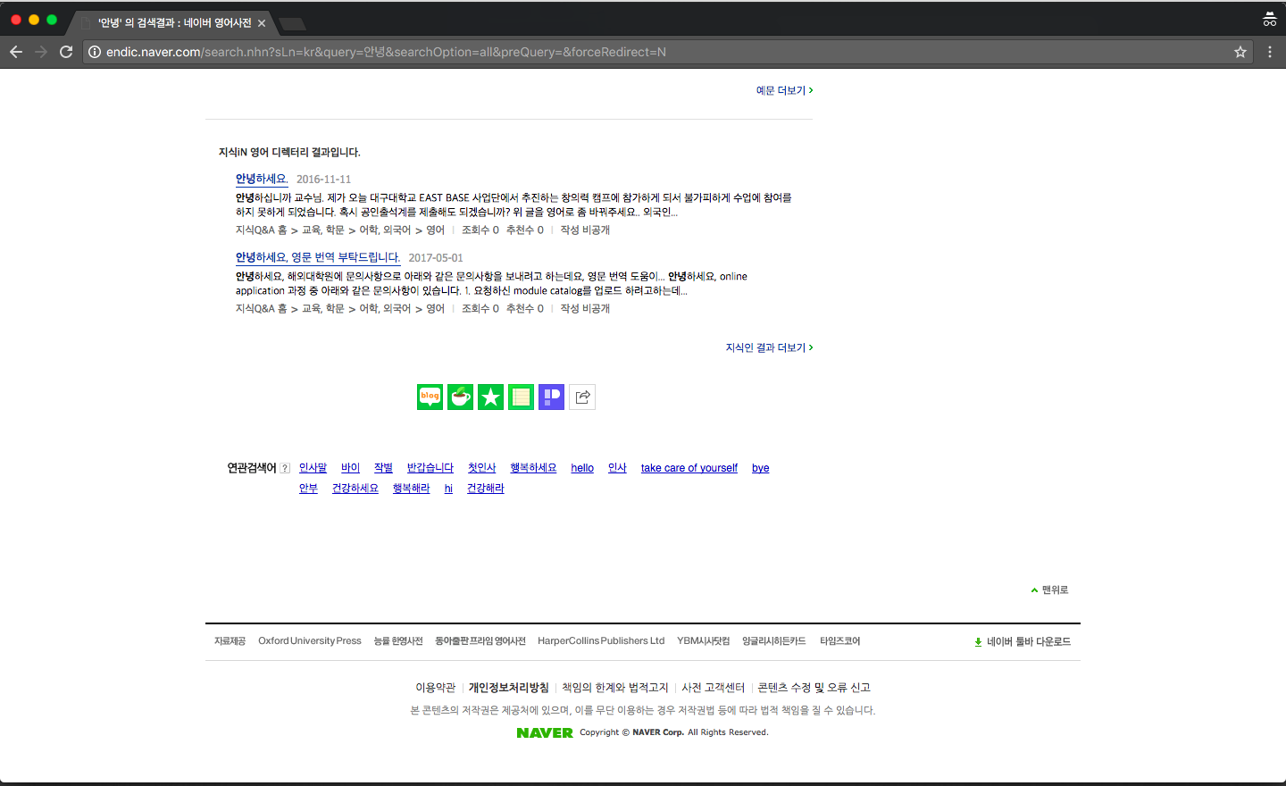The width and height of the screenshot is (1286, 786).
Task: Click related term take care of yourself
Action: click(689, 468)
